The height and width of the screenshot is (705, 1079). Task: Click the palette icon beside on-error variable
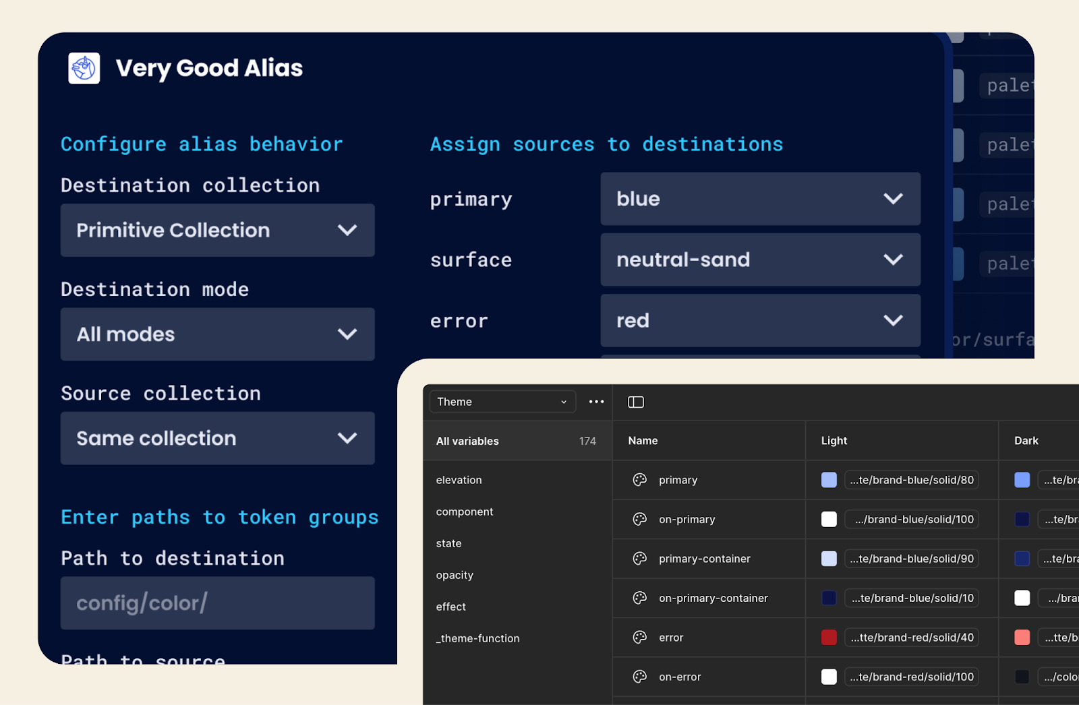tap(640, 677)
